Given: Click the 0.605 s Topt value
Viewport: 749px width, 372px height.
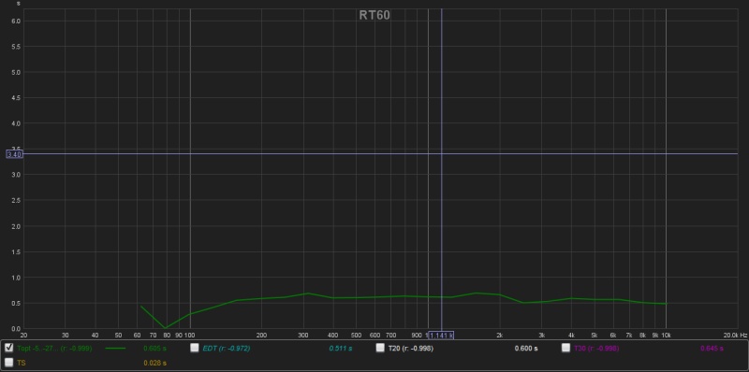Looking at the screenshot, I should point(154,348).
